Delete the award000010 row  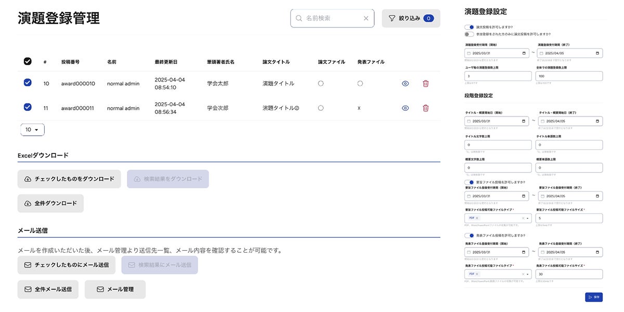coord(425,83)
